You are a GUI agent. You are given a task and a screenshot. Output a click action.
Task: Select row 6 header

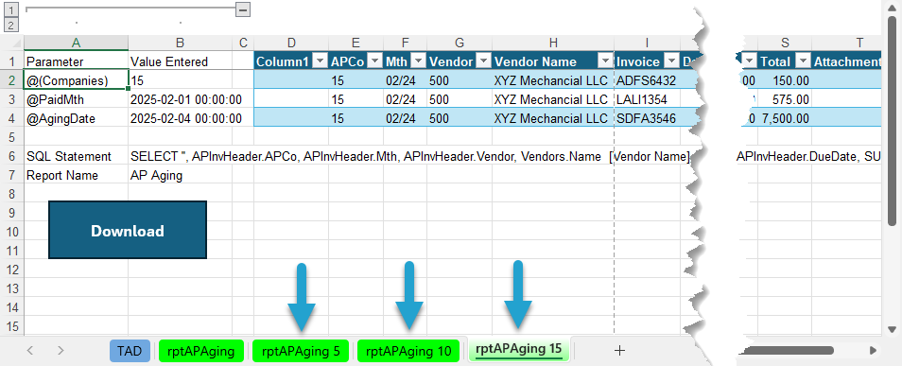point(11,157)
